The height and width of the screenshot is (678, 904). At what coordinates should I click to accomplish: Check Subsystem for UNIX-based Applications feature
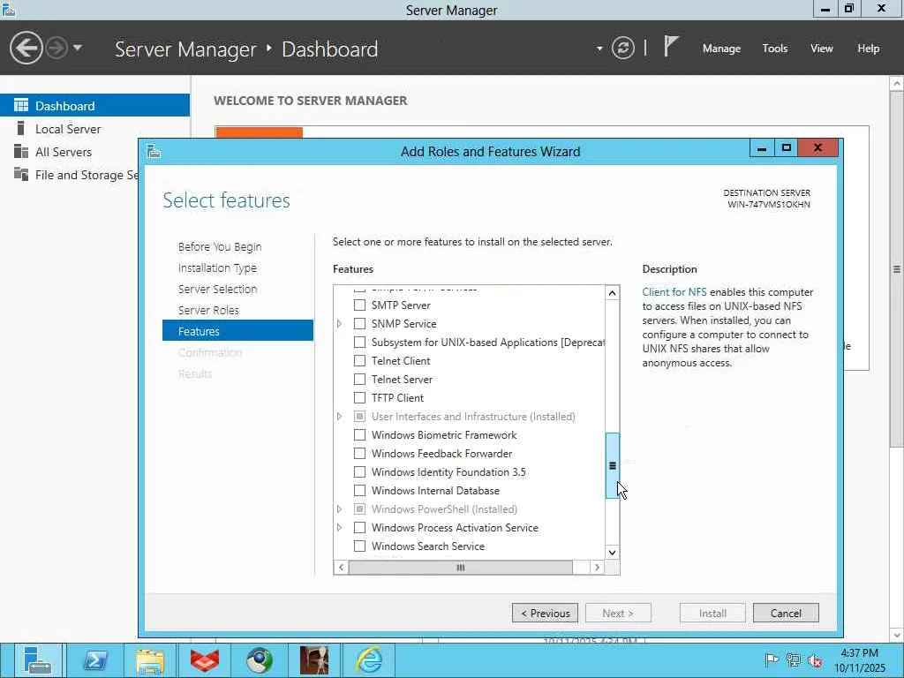point(359,342)
